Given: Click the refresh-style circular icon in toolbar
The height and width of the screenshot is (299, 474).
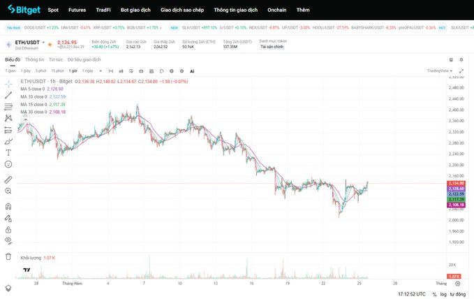Looking at the screenshot, I should pyautogui.click(x=162, y=71).
